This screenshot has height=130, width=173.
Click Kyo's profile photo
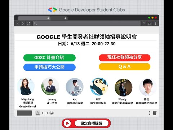point(75,87)
